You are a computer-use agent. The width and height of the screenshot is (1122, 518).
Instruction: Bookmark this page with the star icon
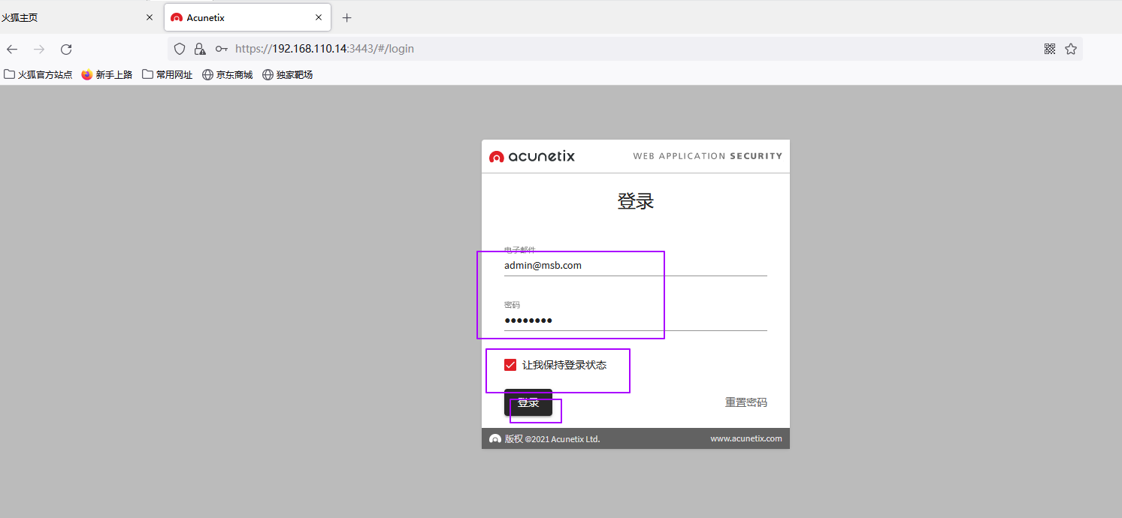point(1071,49)
